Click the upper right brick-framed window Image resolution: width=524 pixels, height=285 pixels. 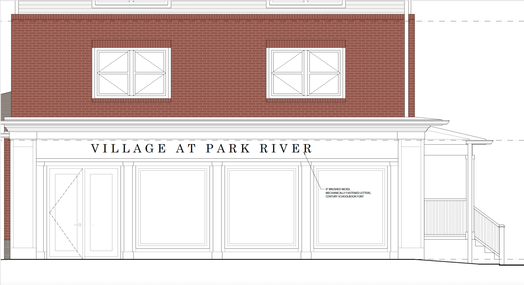(x=306, y=73)
